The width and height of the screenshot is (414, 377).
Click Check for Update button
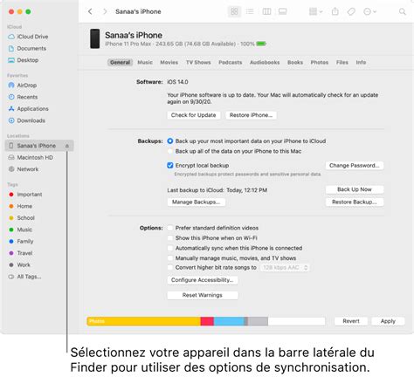(x=194, y=115)
